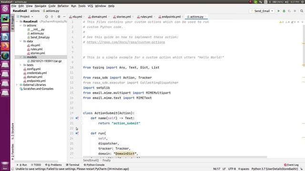Collapse all in Project panel
The width and height of the screenshot is (305, 171).
coord(52,17)
